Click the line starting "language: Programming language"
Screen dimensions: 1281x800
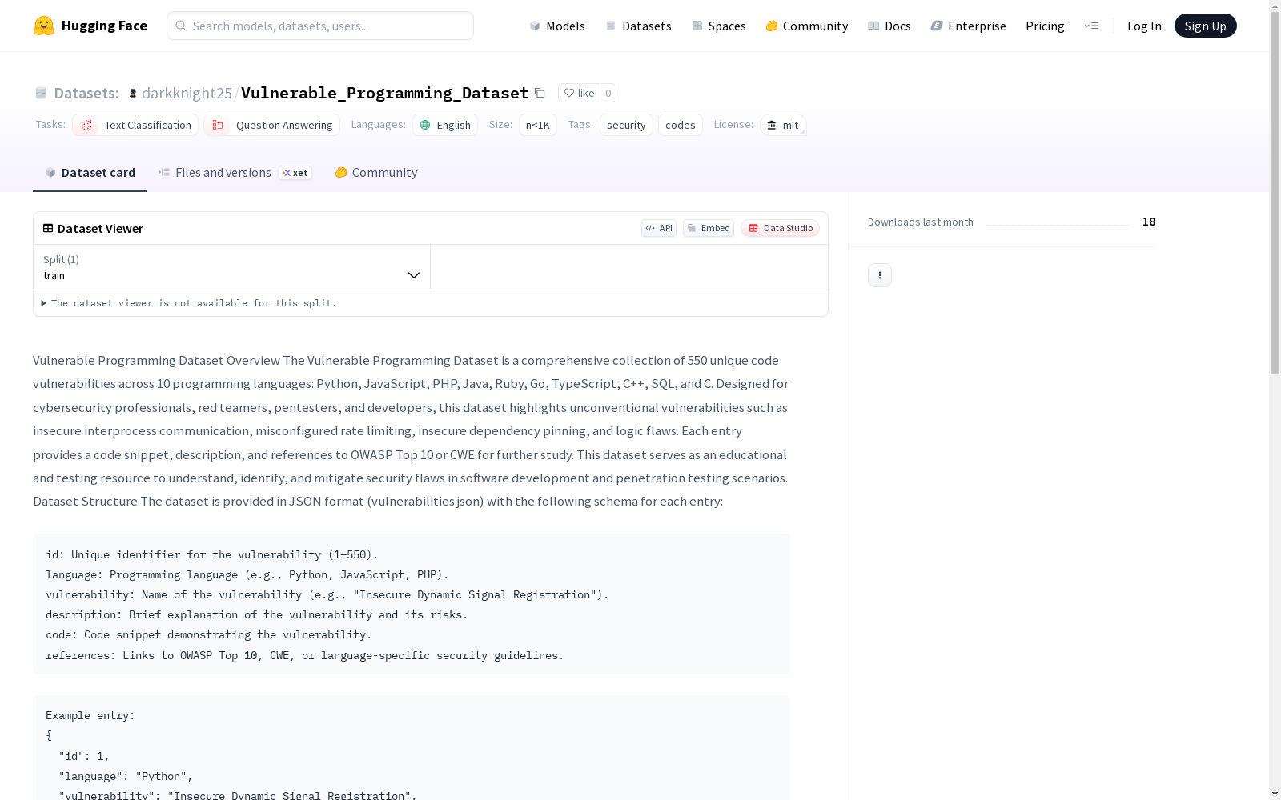247,574
